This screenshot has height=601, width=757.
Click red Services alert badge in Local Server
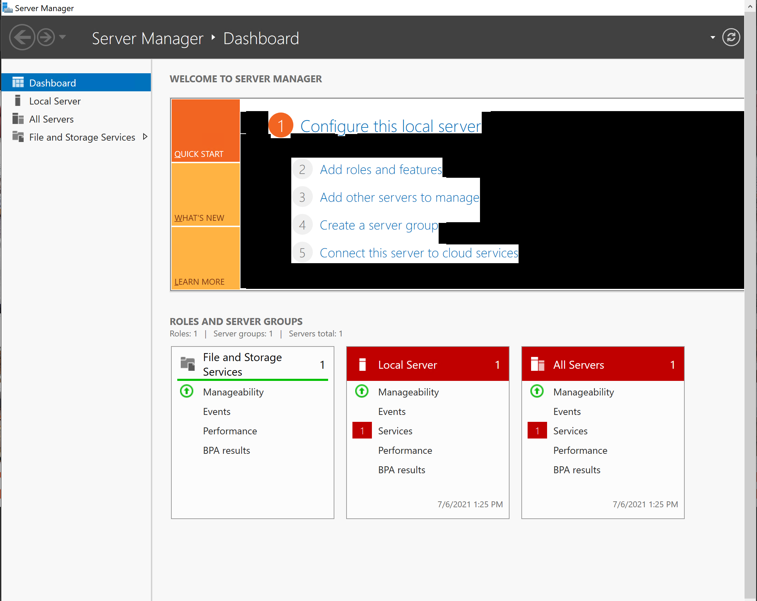[x=362, y=431]
